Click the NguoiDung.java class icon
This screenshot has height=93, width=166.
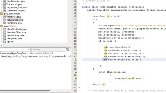pos(5,20)
